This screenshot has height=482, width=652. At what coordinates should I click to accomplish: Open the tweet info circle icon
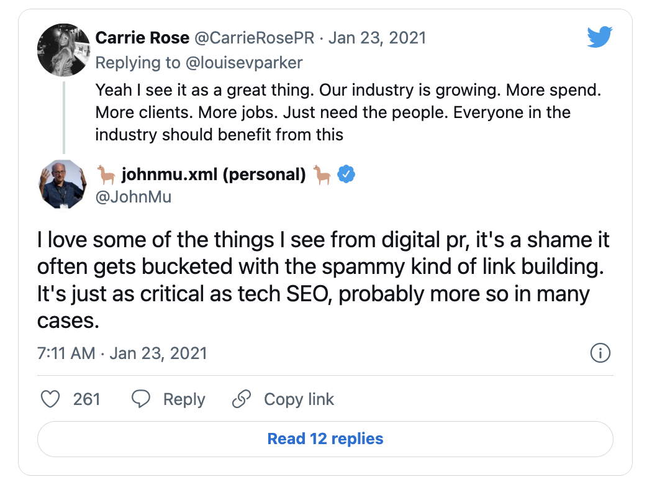click(x=600, y=354)
